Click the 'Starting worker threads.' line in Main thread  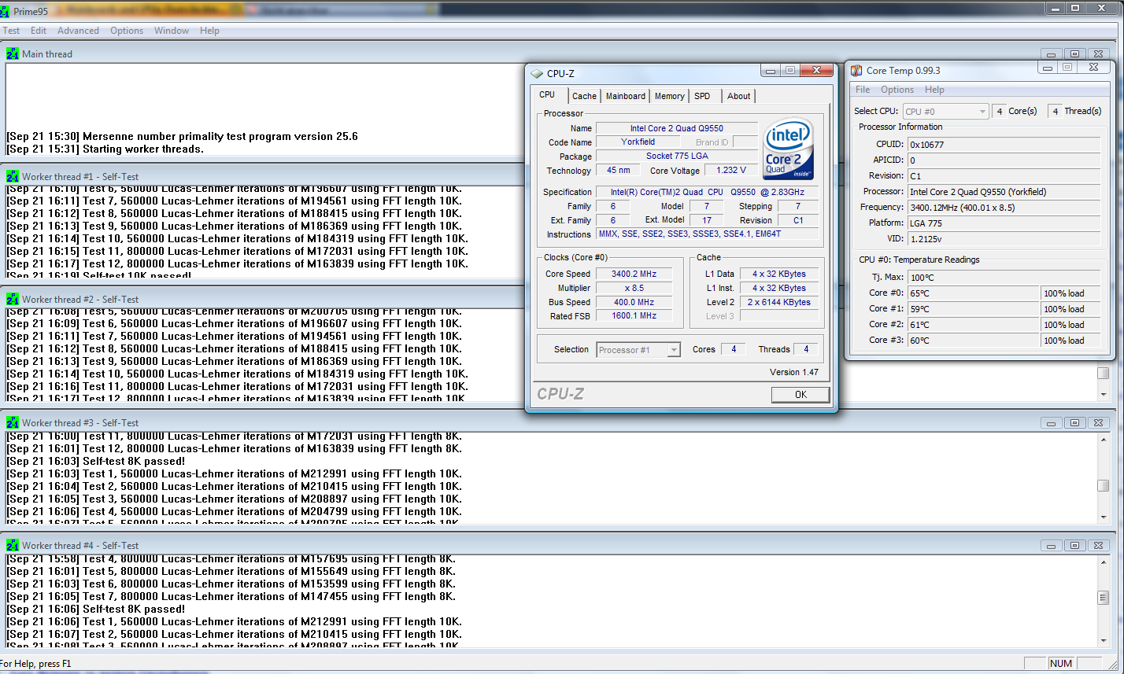[x=142, y=149]
